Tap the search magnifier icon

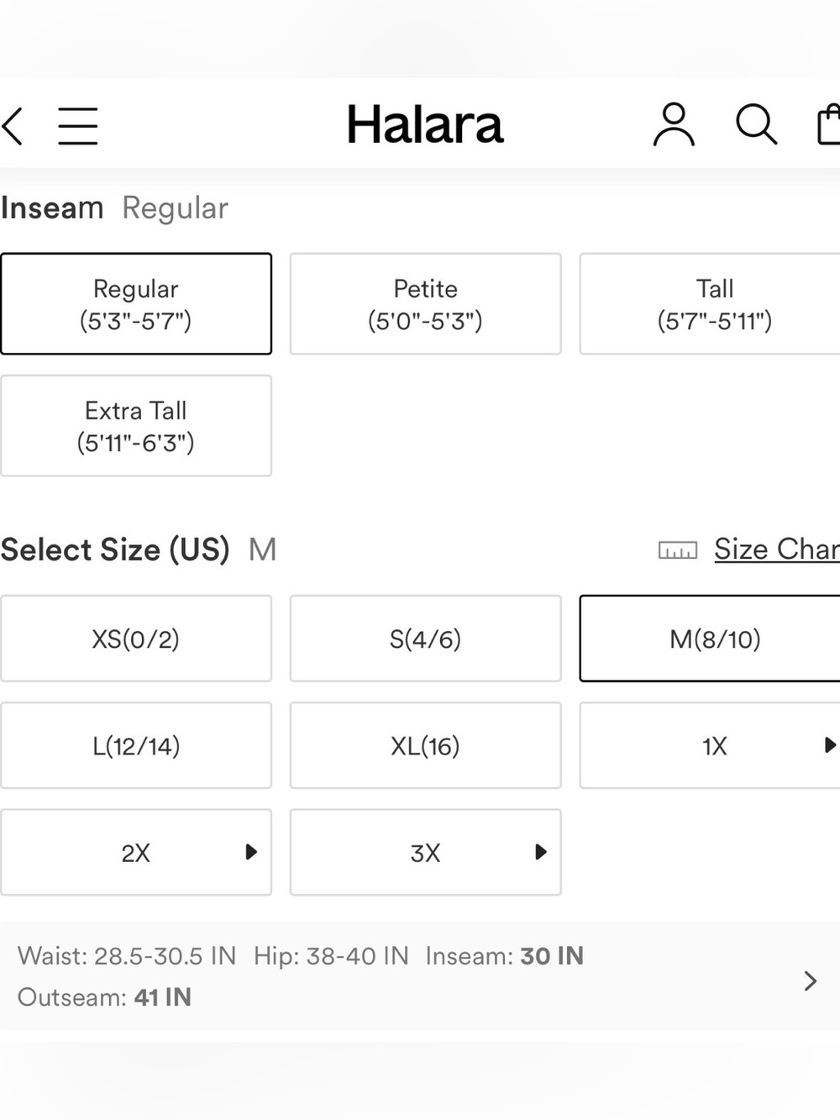(756, 125)
